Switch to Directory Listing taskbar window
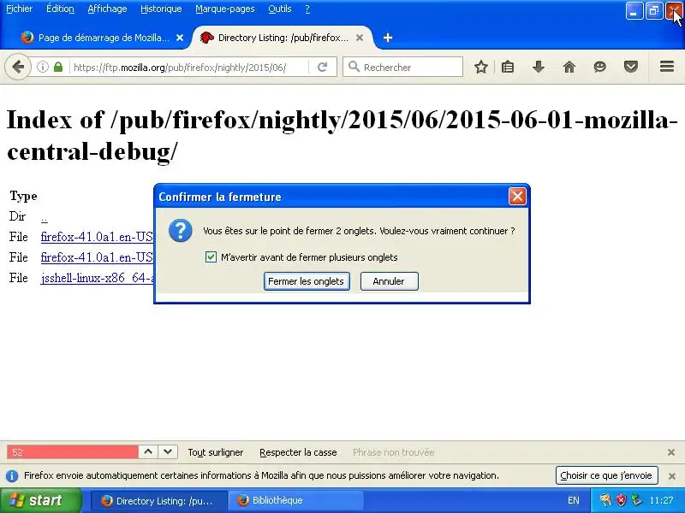 (159, 500)
